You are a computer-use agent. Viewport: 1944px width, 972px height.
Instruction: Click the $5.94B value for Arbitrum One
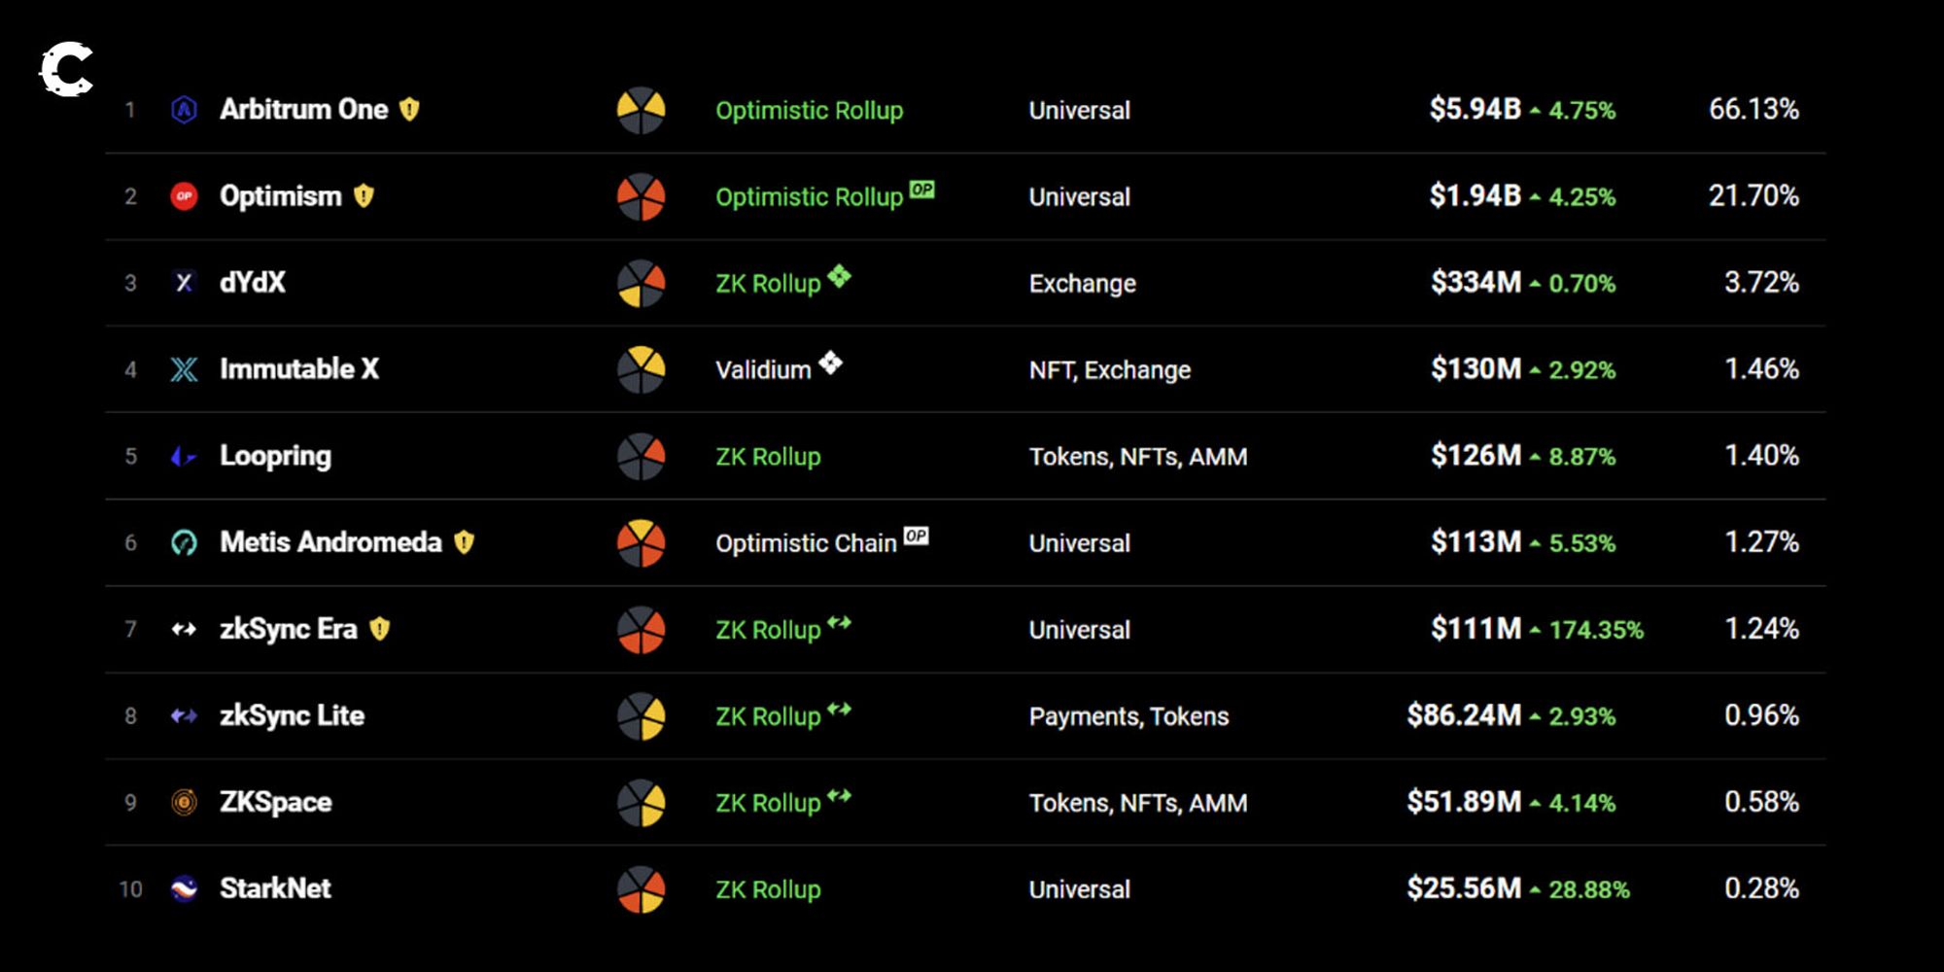coord(1475,109)
